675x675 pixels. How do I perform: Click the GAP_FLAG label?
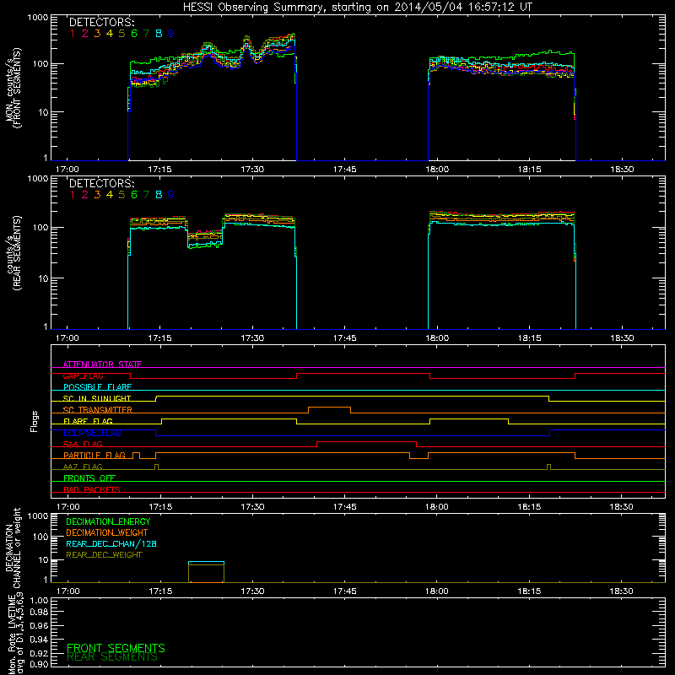83,375
